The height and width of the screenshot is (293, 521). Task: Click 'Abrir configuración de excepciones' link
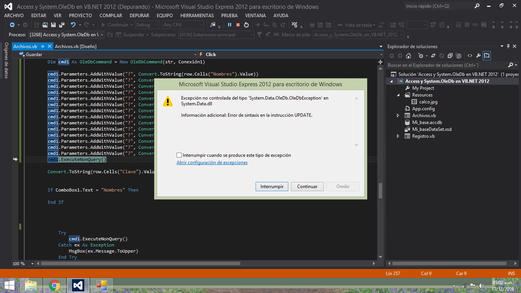coord(212,163)
